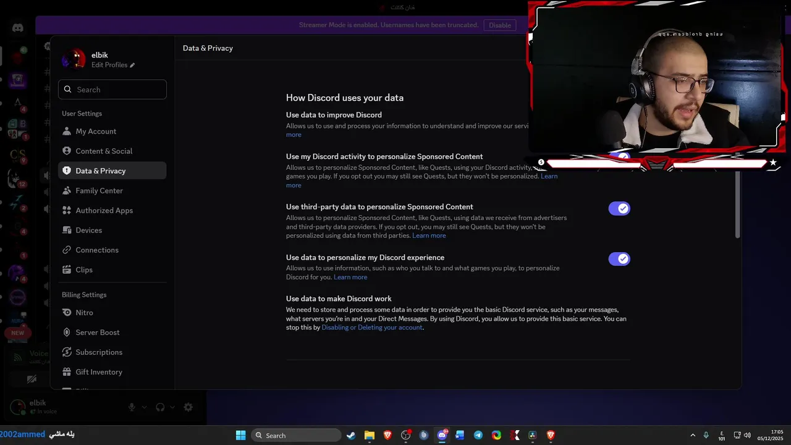Click the Server Boost gem icon
Image resolution: width=791 pixels, height=445 pixels.
click(67, 332)
